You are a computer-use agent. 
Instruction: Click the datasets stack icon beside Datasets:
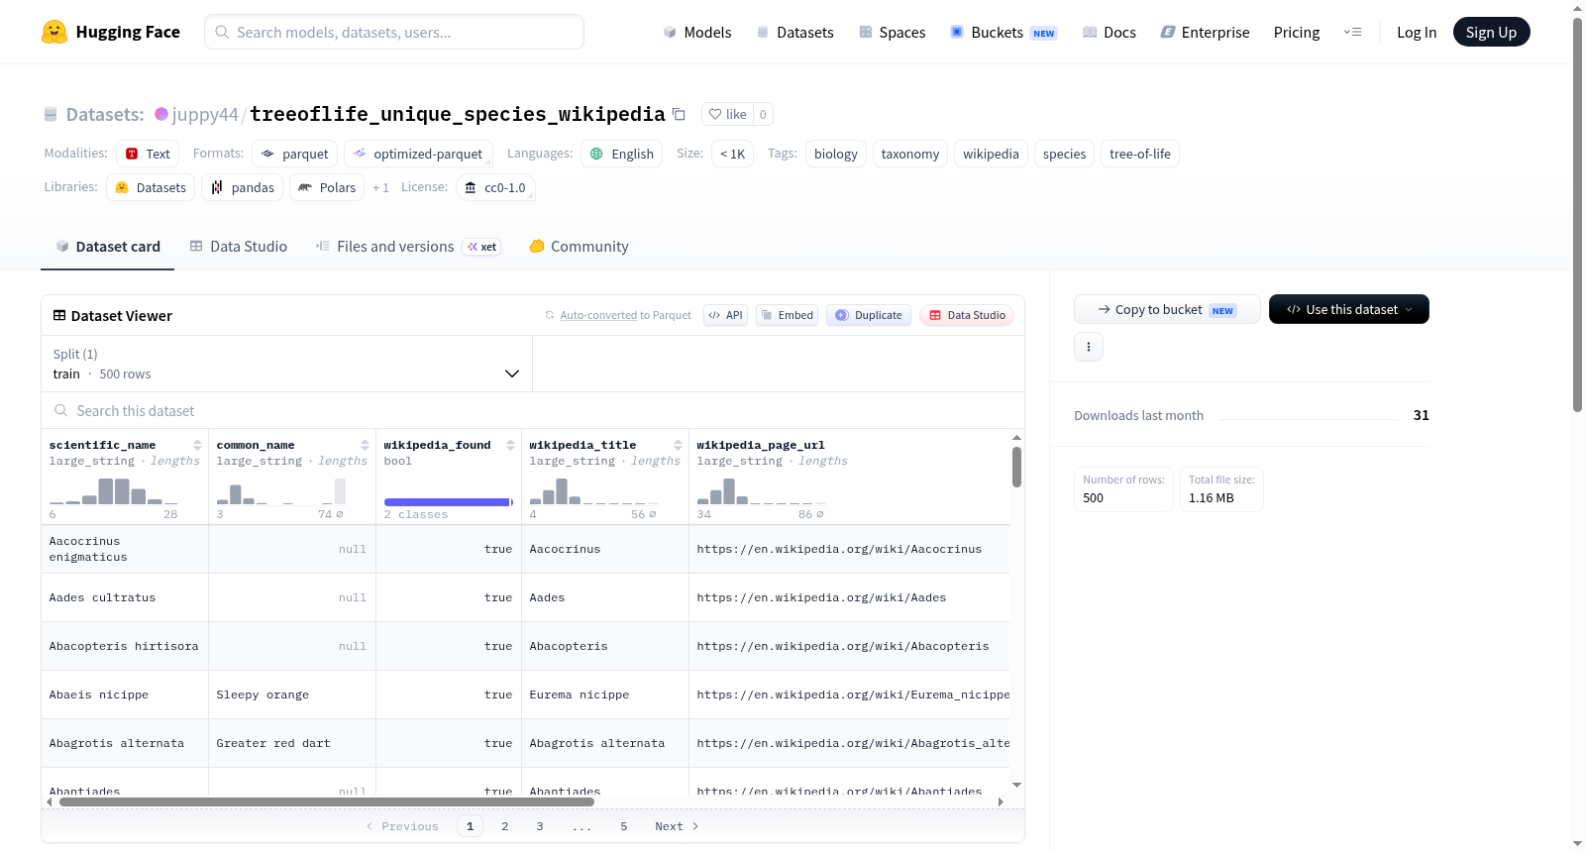coord(51,114)
